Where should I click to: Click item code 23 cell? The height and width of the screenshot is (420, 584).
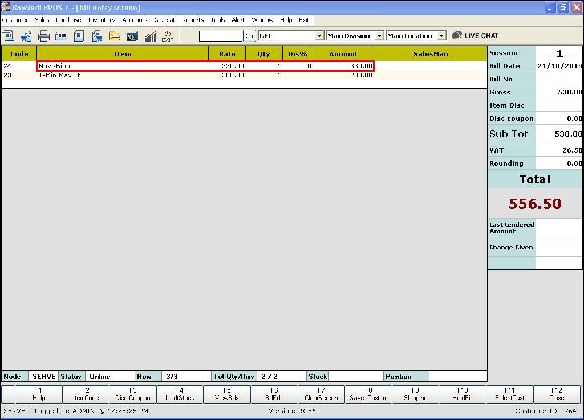[19, 75]
